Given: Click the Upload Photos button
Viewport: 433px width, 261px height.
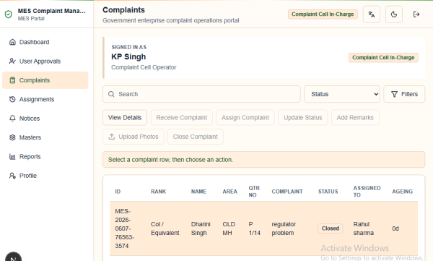Looking at the screenshot, I should click(134, 137).
